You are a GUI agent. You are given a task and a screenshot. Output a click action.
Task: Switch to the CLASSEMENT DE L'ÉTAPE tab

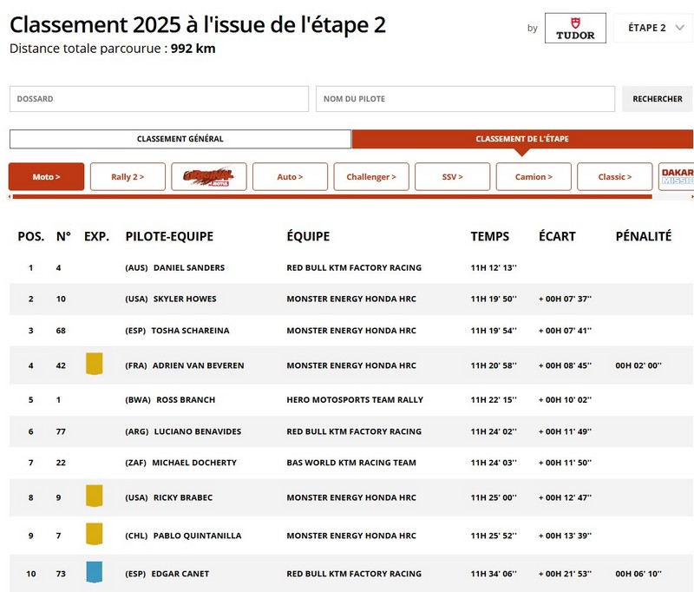521,138
